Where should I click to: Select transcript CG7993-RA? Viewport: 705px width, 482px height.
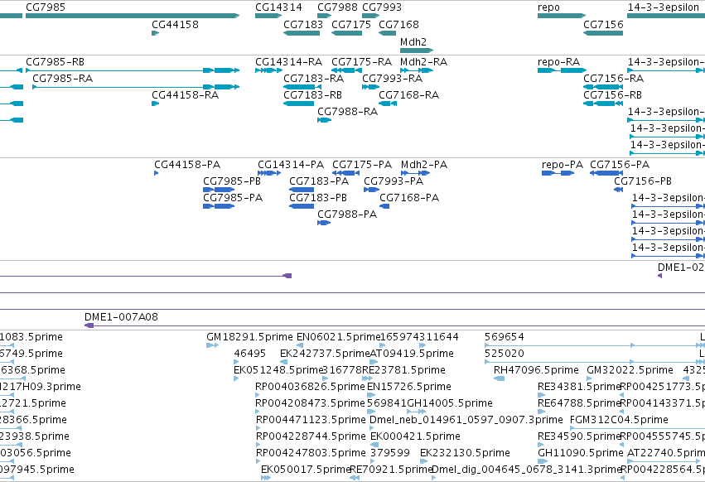click(370, 87)
